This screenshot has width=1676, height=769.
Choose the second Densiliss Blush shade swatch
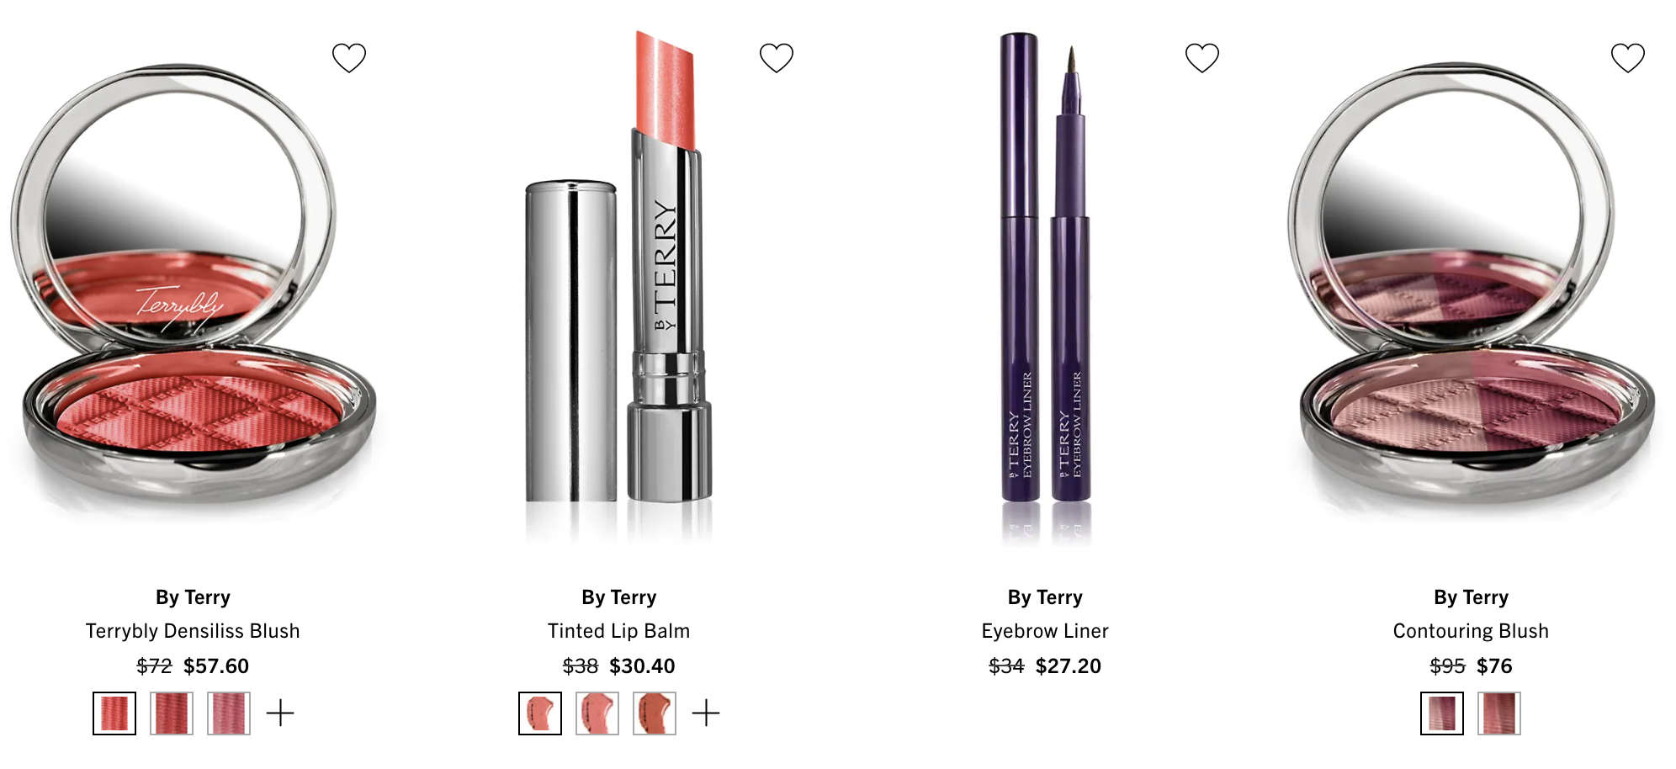pyautogui.click(x=172, y=713)
